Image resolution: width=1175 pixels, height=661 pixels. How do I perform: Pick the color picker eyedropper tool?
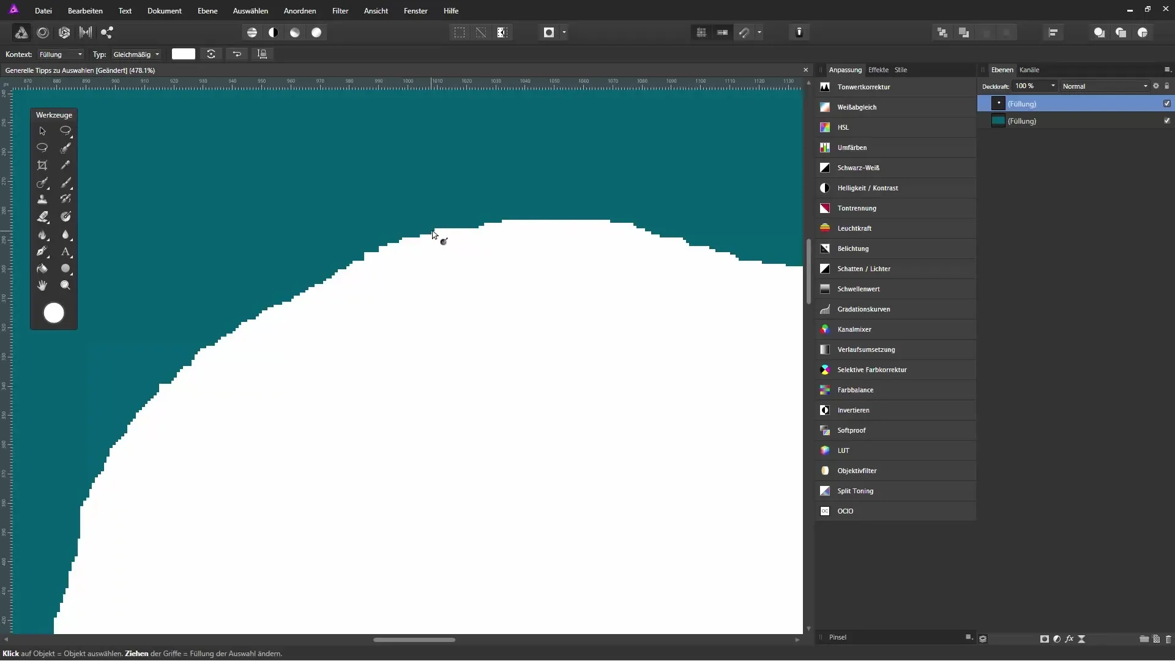65,165
